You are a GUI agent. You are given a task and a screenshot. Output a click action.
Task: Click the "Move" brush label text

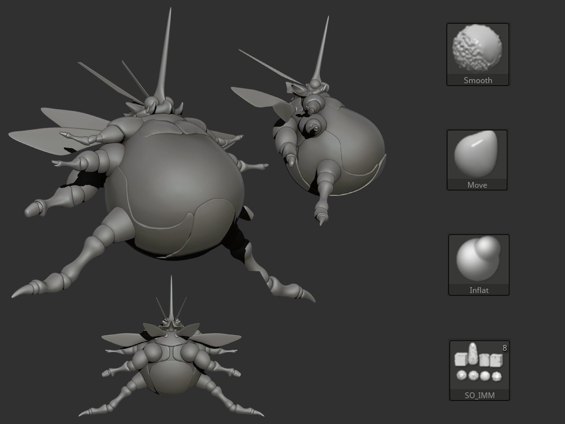(477, 185)
